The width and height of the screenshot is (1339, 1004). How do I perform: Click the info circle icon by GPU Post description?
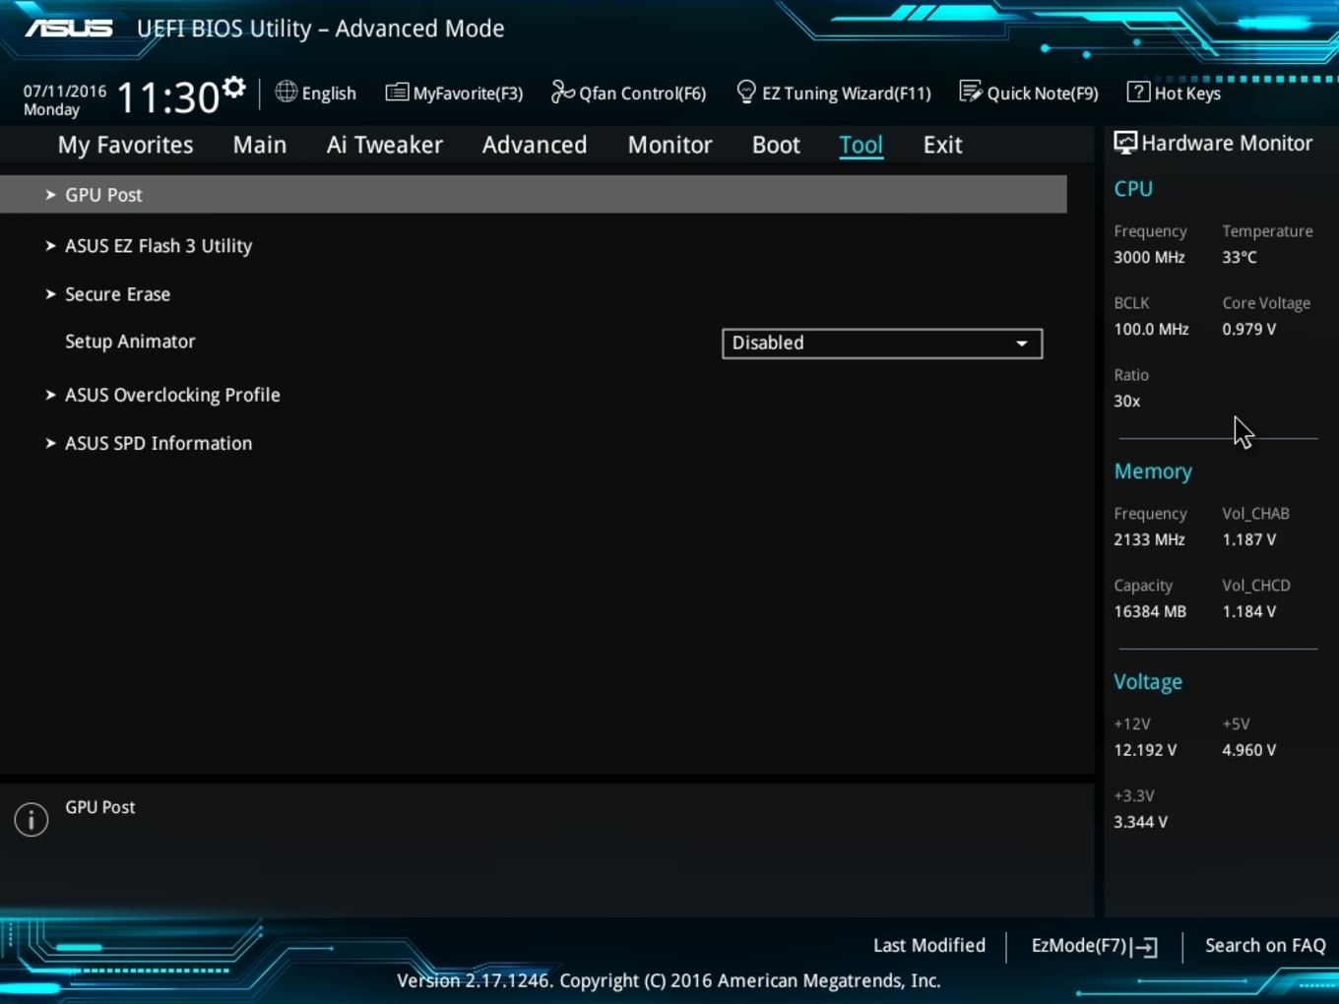coord(32,819)
